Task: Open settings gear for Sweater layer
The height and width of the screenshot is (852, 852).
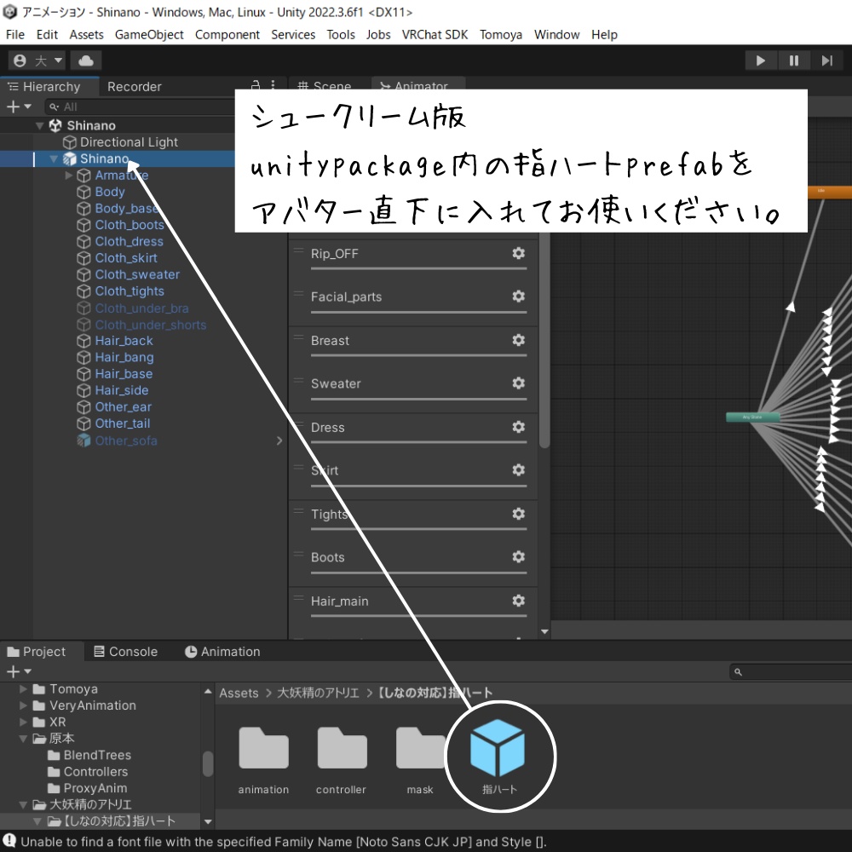Action: click(518, 383)
